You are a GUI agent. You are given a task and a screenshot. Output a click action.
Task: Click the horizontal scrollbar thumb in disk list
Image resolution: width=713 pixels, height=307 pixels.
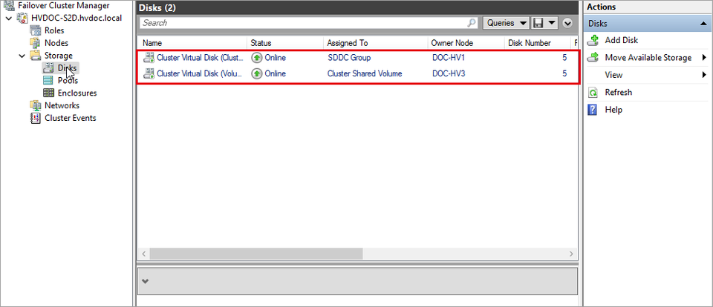(x=256, y=254)
